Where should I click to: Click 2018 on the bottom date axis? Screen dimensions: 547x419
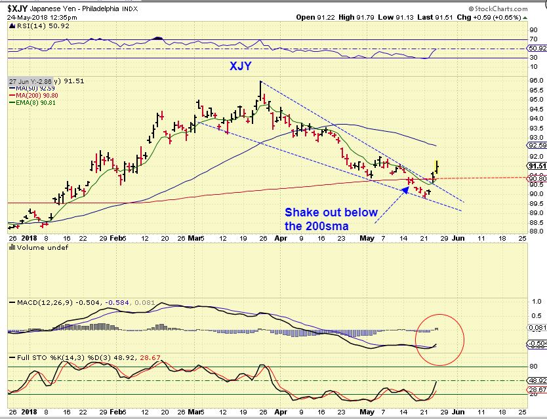[x=29, y=412]
